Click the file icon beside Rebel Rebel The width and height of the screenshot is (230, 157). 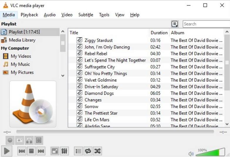(79, 53)
